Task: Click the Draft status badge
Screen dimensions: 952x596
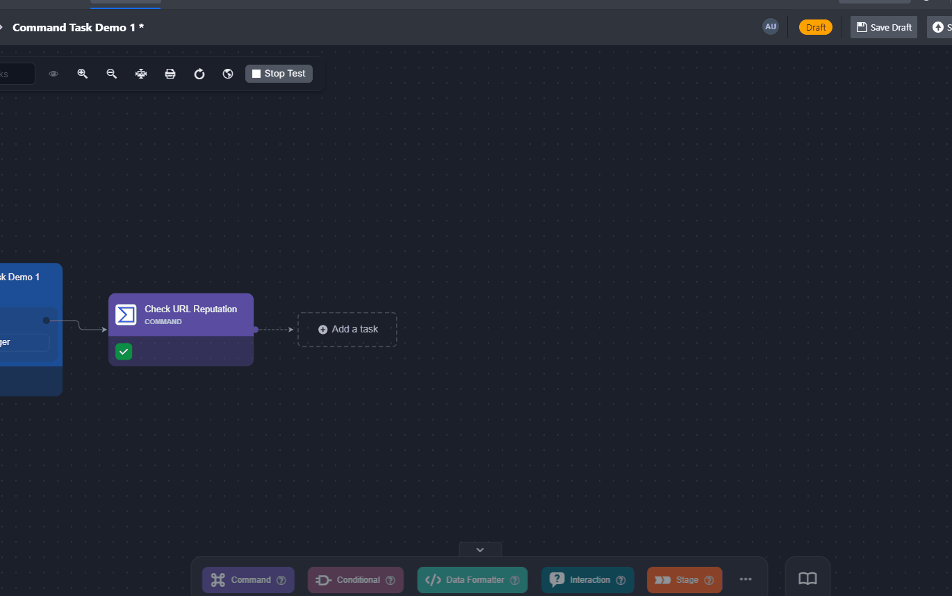Action: (816, 27)
